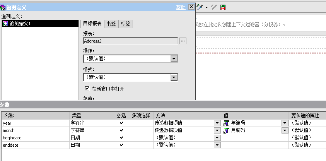Click the 类型 column header

click(x=92, y=115)
